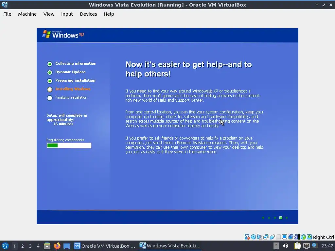Click the Windows XP logo in setup header

pos(63,34)
